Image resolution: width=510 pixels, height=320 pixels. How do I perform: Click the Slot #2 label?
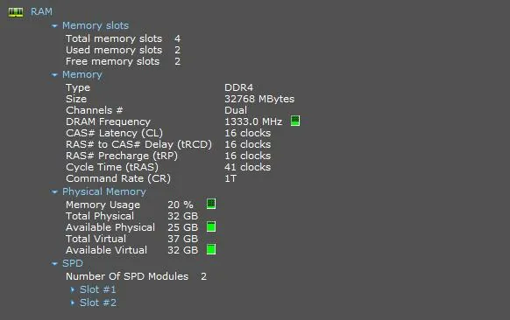97,303
